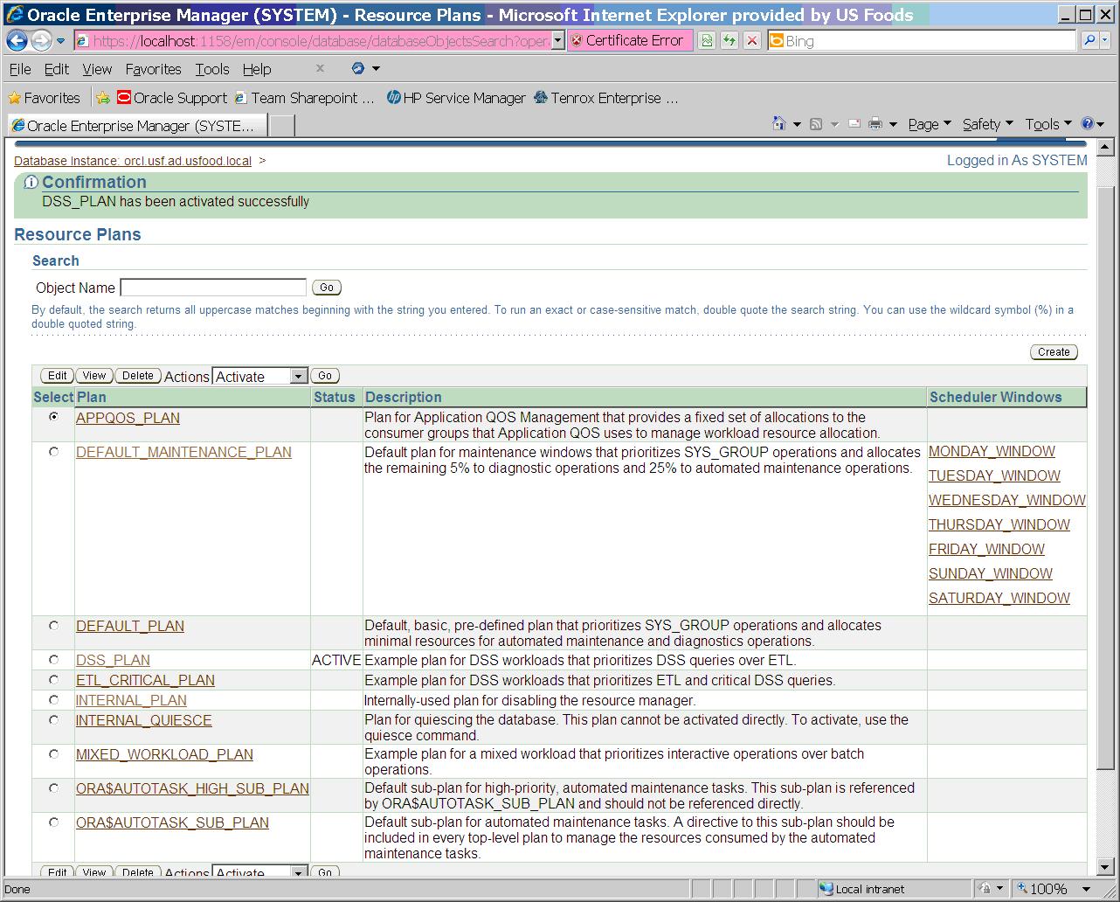1120x902 pixels.
Task: Open the HP Service Manager favorite
Action: coord(456,98)
